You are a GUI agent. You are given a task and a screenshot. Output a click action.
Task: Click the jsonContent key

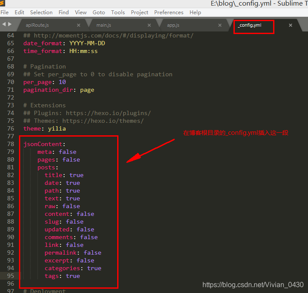tap(43, 144)
